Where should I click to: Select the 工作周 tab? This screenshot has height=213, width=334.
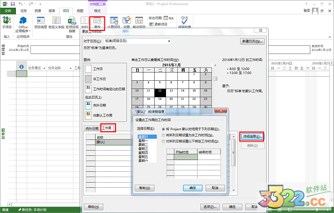[106, 128]
